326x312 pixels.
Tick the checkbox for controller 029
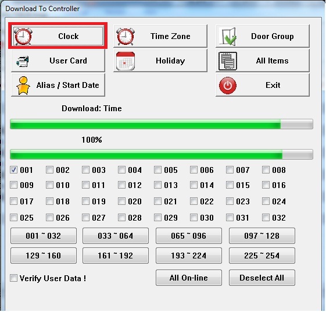point(157,218)
